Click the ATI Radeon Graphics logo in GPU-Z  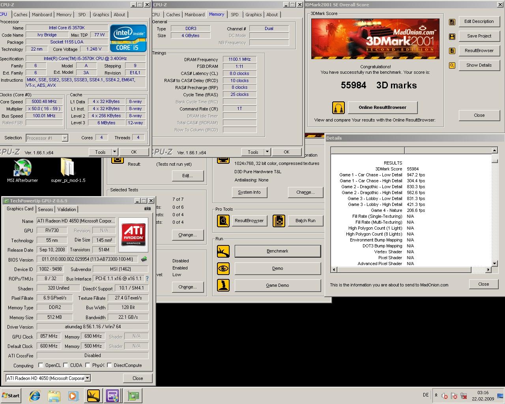(133, 234)
